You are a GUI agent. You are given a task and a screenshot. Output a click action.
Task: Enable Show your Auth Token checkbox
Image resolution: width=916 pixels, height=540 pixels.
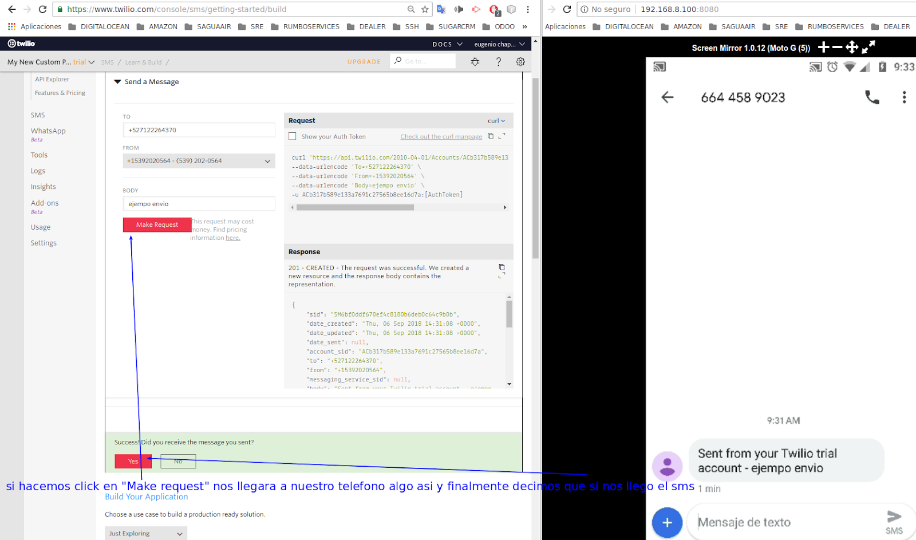coord(293,136)
